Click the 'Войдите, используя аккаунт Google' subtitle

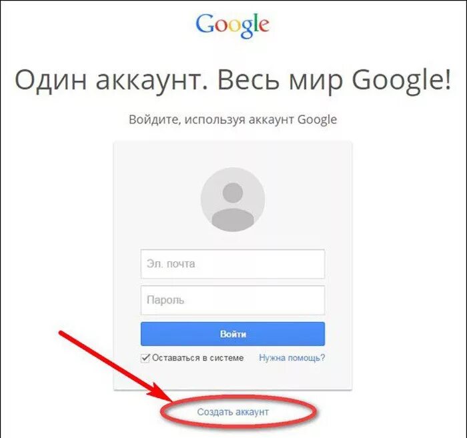coord(233,119)
